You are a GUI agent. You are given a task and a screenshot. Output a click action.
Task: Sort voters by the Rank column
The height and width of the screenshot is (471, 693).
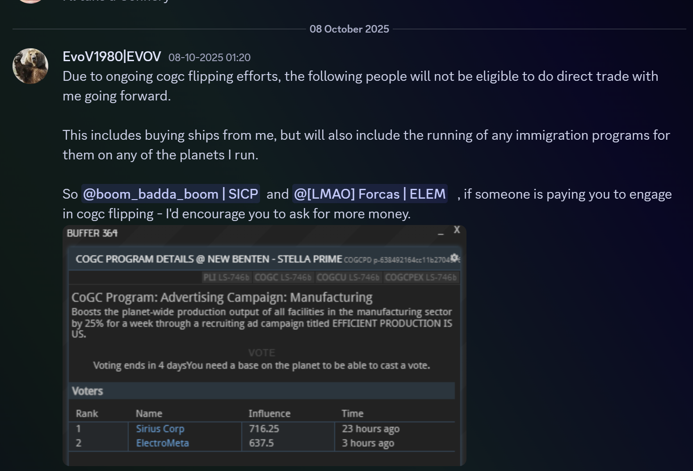pos(87,414)
